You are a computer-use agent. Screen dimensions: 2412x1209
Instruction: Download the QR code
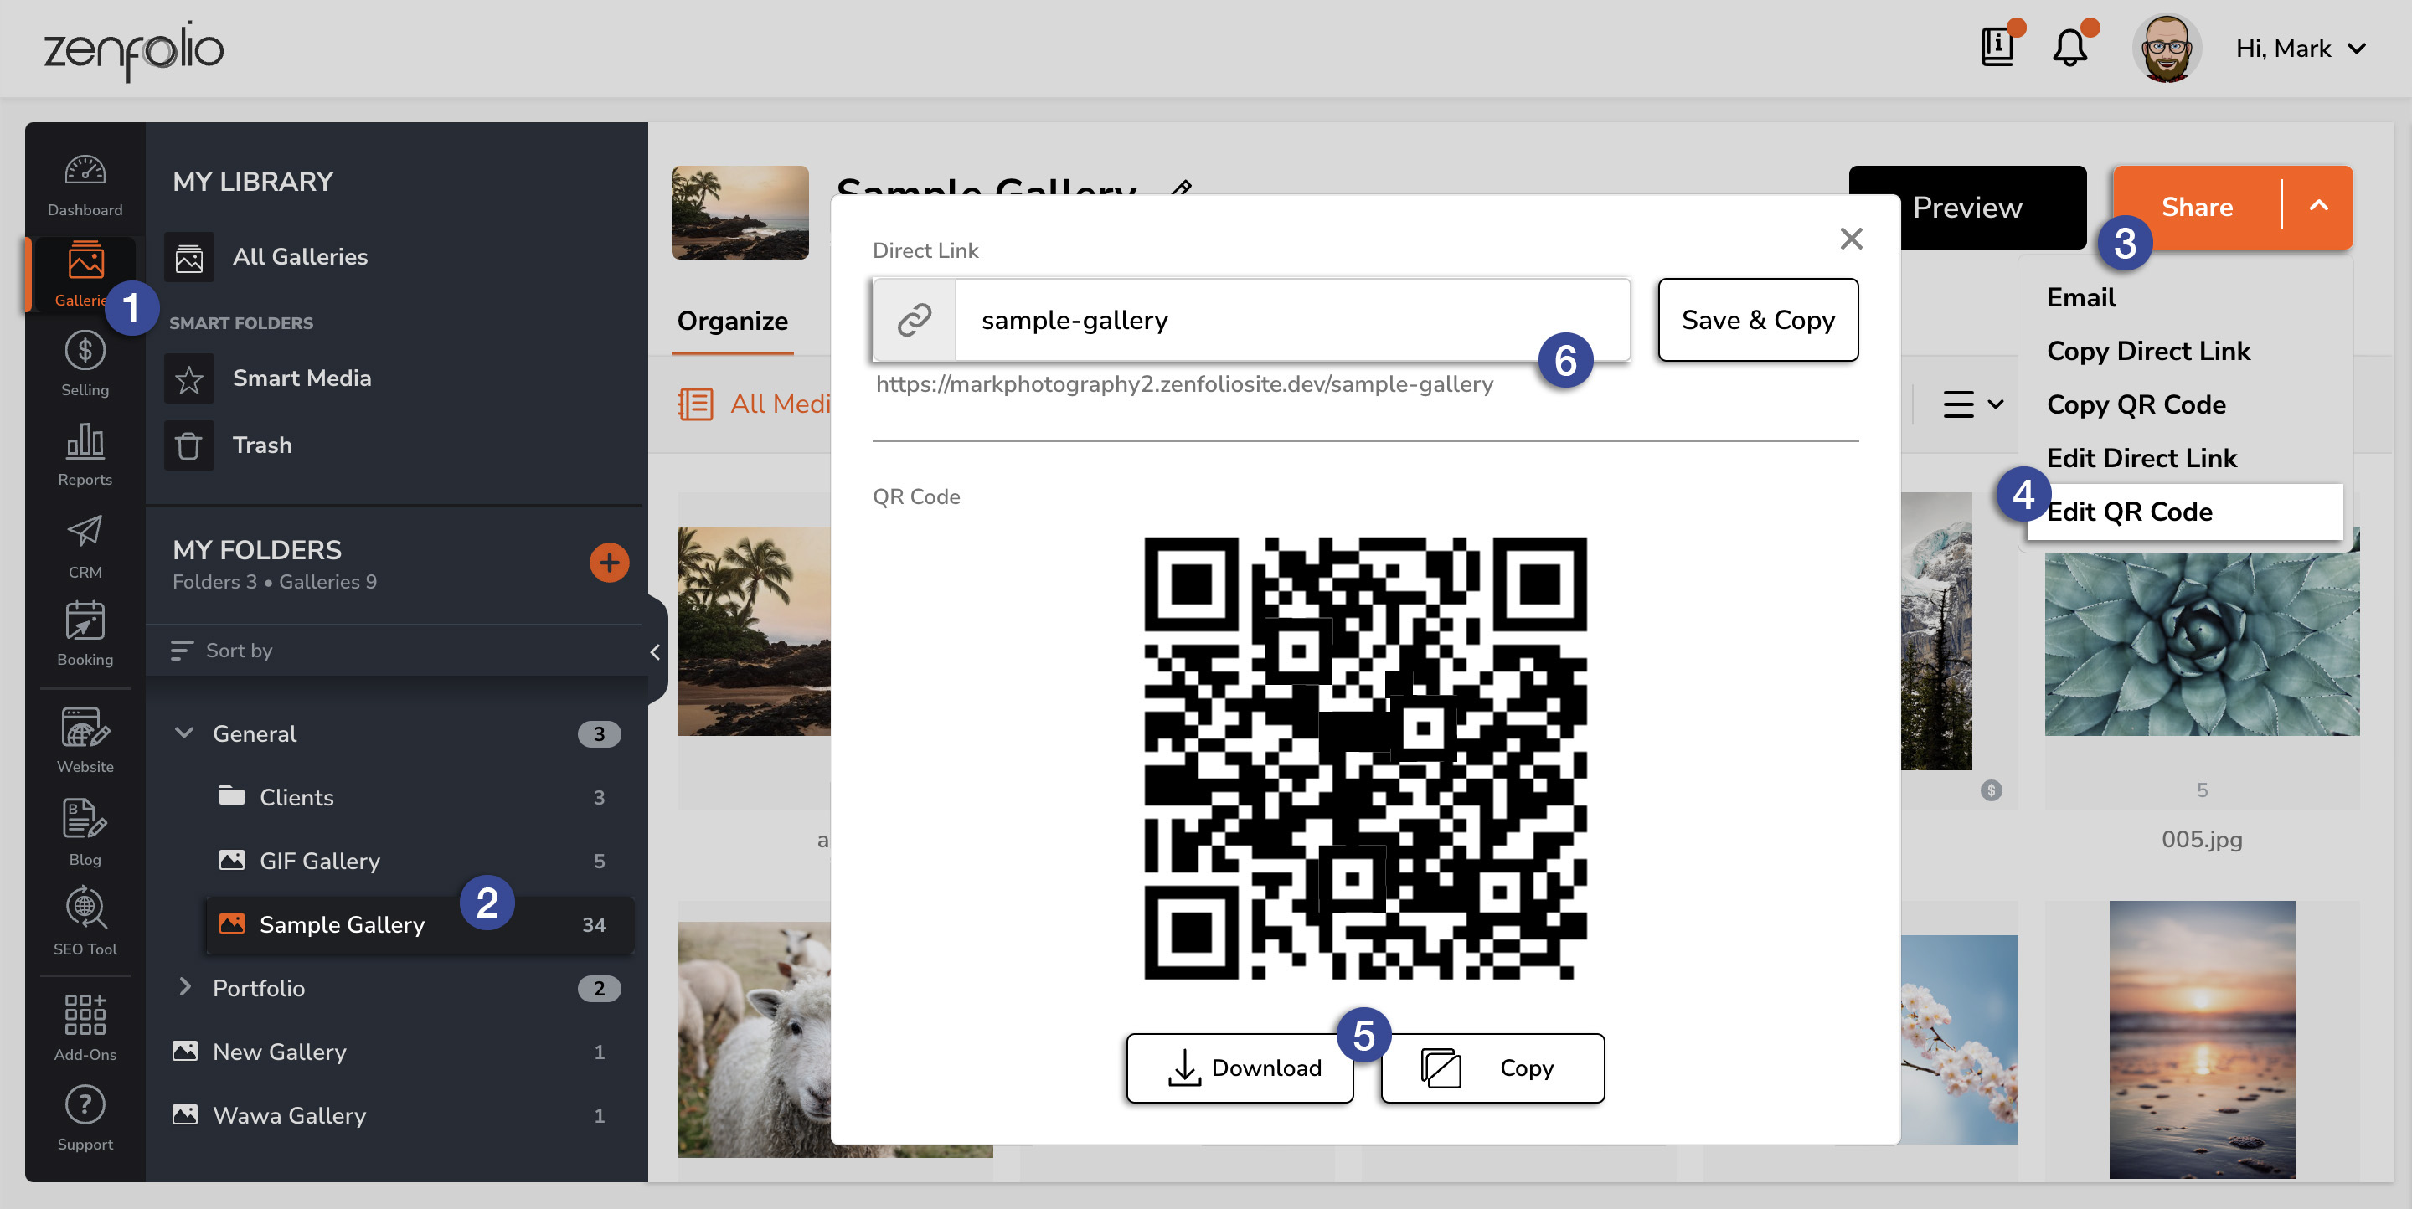[1239, 1068]
